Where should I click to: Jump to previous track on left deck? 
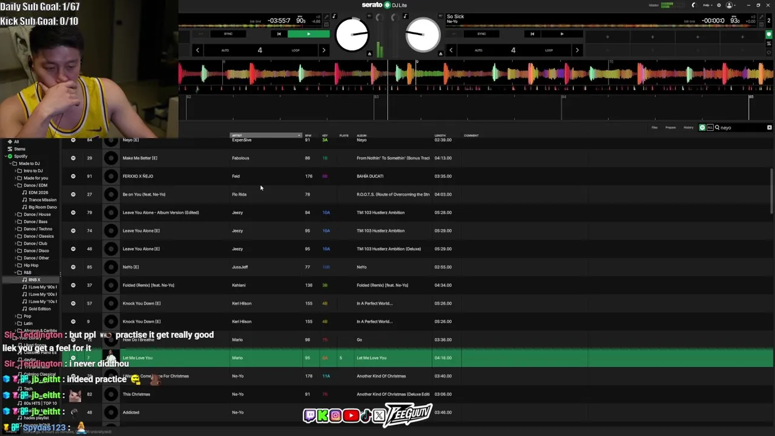[x=279, y=34]
